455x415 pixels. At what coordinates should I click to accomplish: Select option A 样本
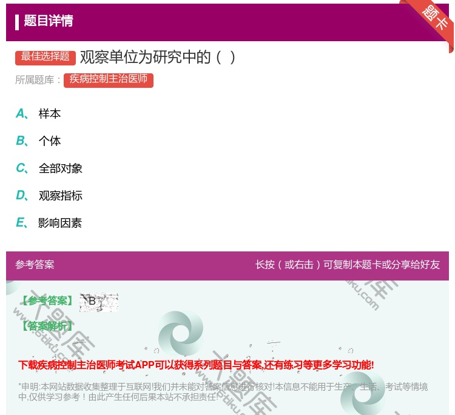tap(38, 114)
